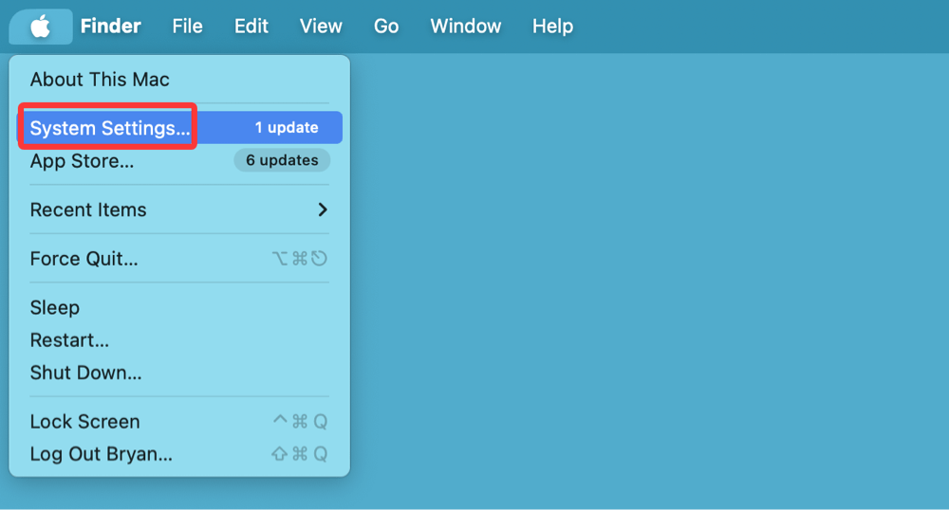Open the Edit menu
Image resolution: width=949 pixels, height=510 pixels.
pos(251,27)
